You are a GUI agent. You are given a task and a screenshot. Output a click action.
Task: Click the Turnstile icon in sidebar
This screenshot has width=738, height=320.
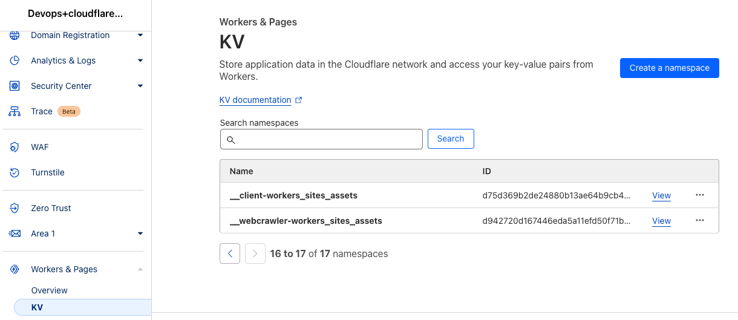pos(15,172)
